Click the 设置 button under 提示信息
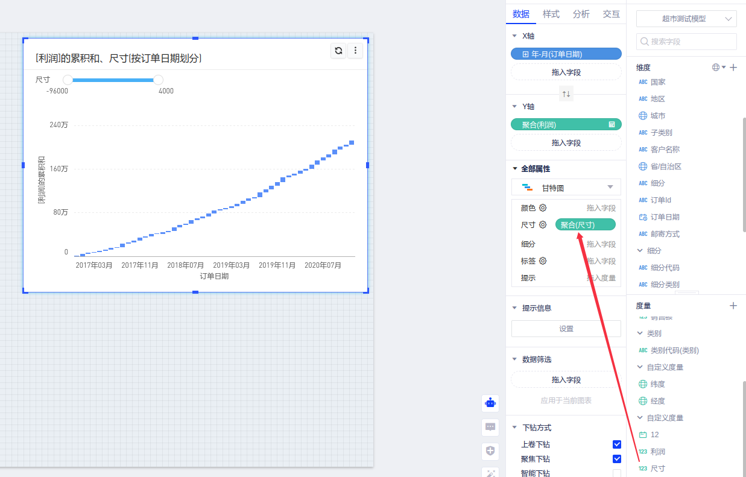Image resolution: width=746 pixels, height=477 pixels. pyautogui.click(x=566, y=329)
